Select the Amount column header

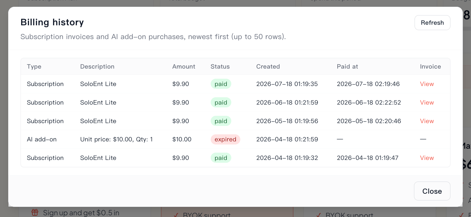(184, 67)
